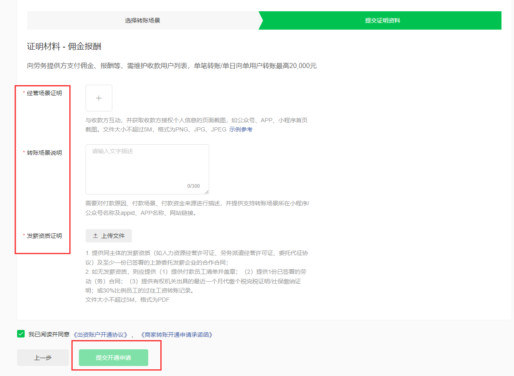Click the 单笔转账最高20,000元 description line

172,66
